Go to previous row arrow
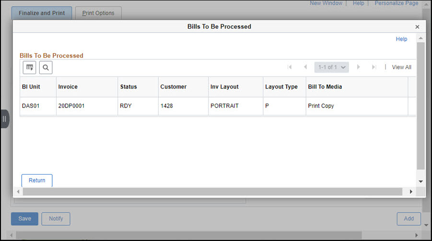The width and height of the screenshot is (432, 241). pos(305,67)
